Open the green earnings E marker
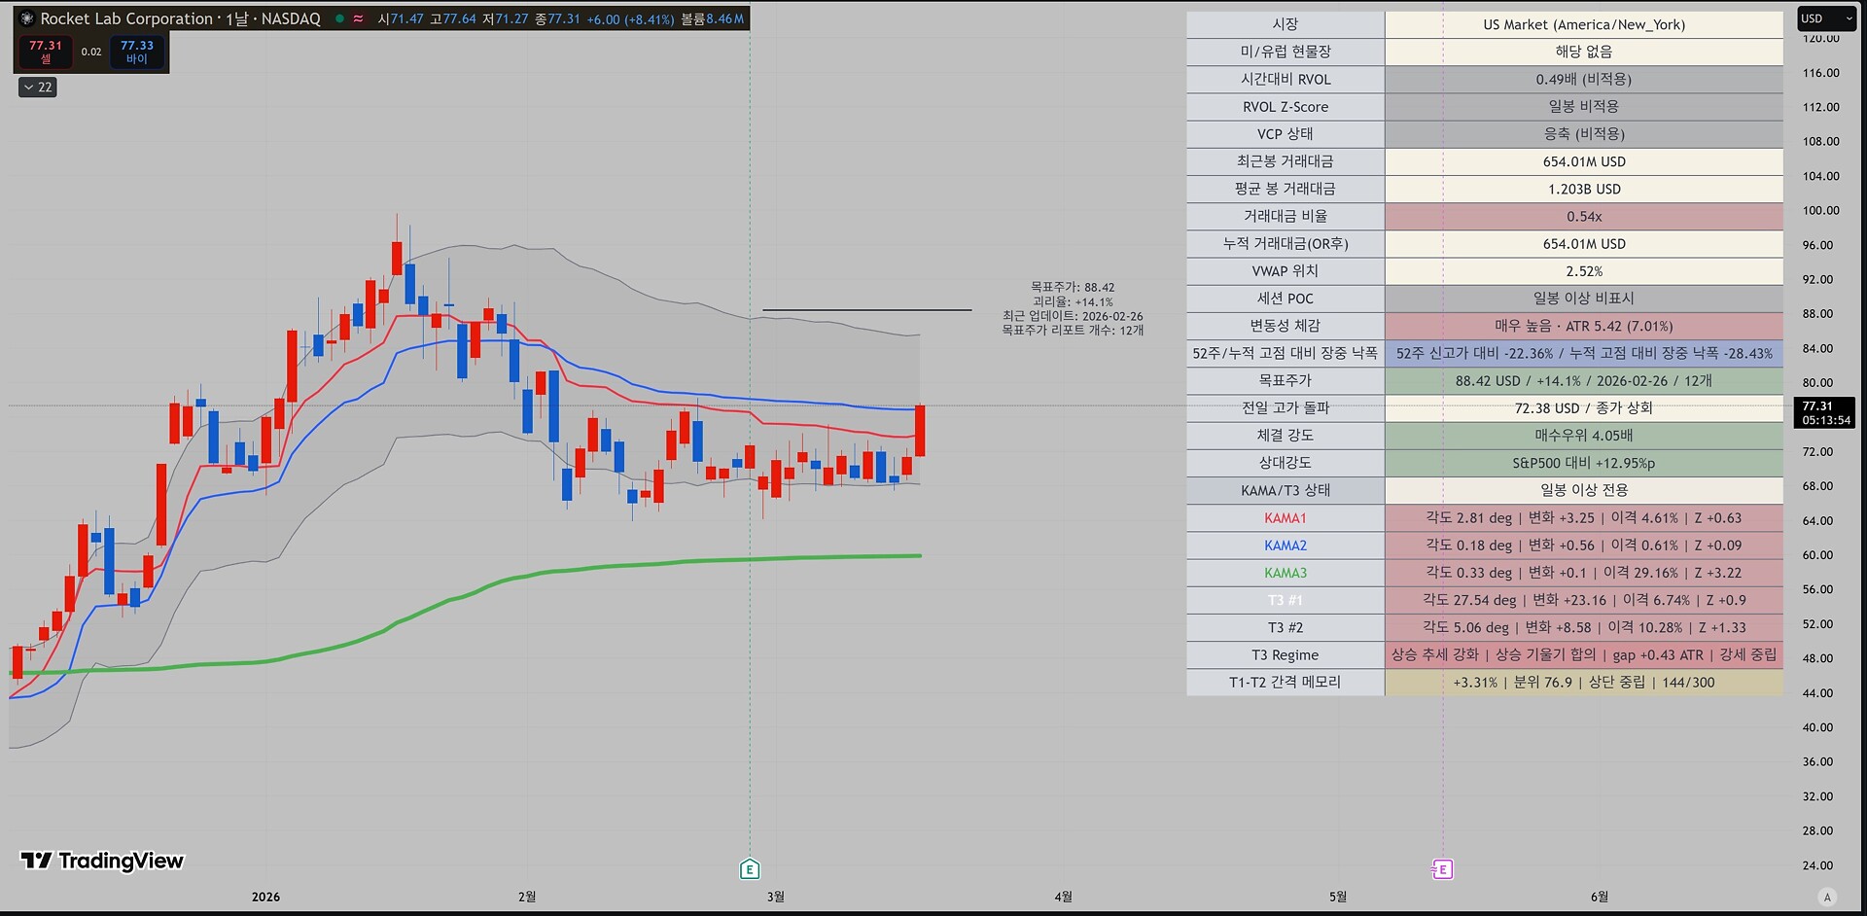1867x916 pixels. [750, 869]
